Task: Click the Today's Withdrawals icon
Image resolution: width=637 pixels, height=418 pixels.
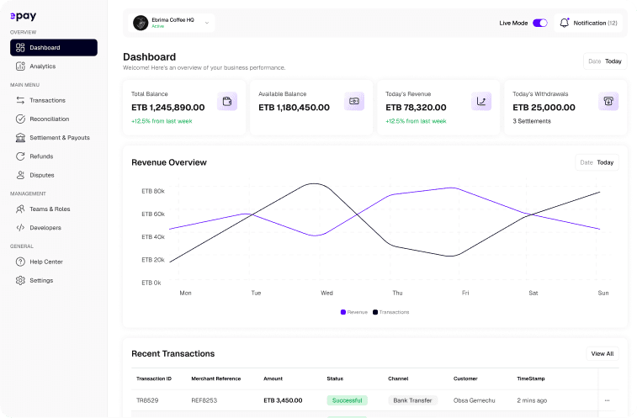Action: tap(608, 101)
